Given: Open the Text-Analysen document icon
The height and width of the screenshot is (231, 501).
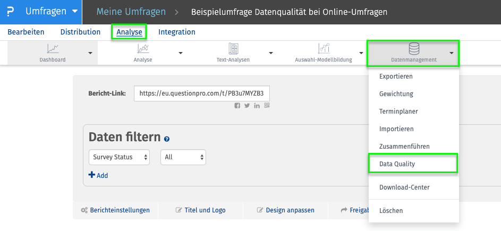Looking at the screenshot, I should tap(233, 48).
